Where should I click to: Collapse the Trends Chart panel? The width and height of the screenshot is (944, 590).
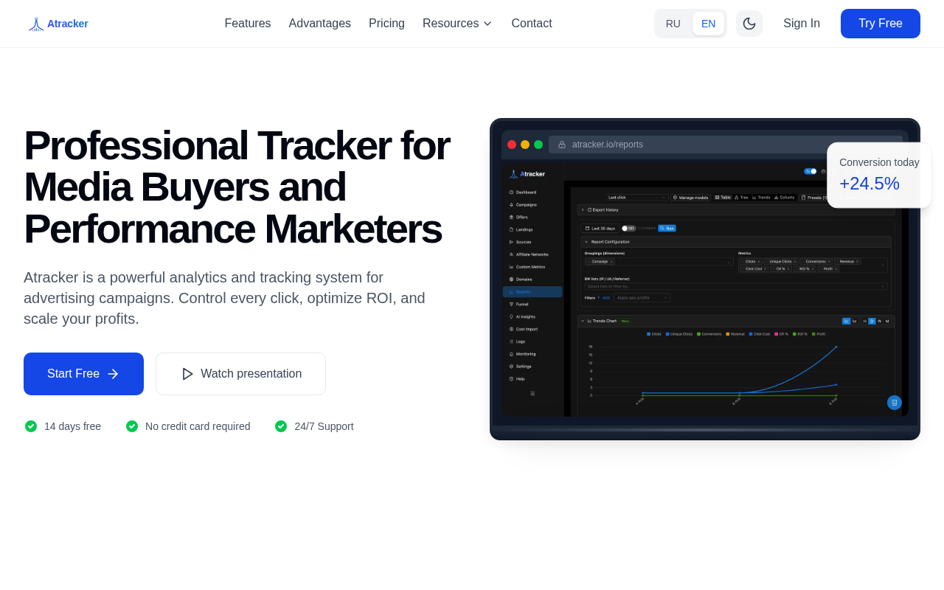(x=583, y=321)
